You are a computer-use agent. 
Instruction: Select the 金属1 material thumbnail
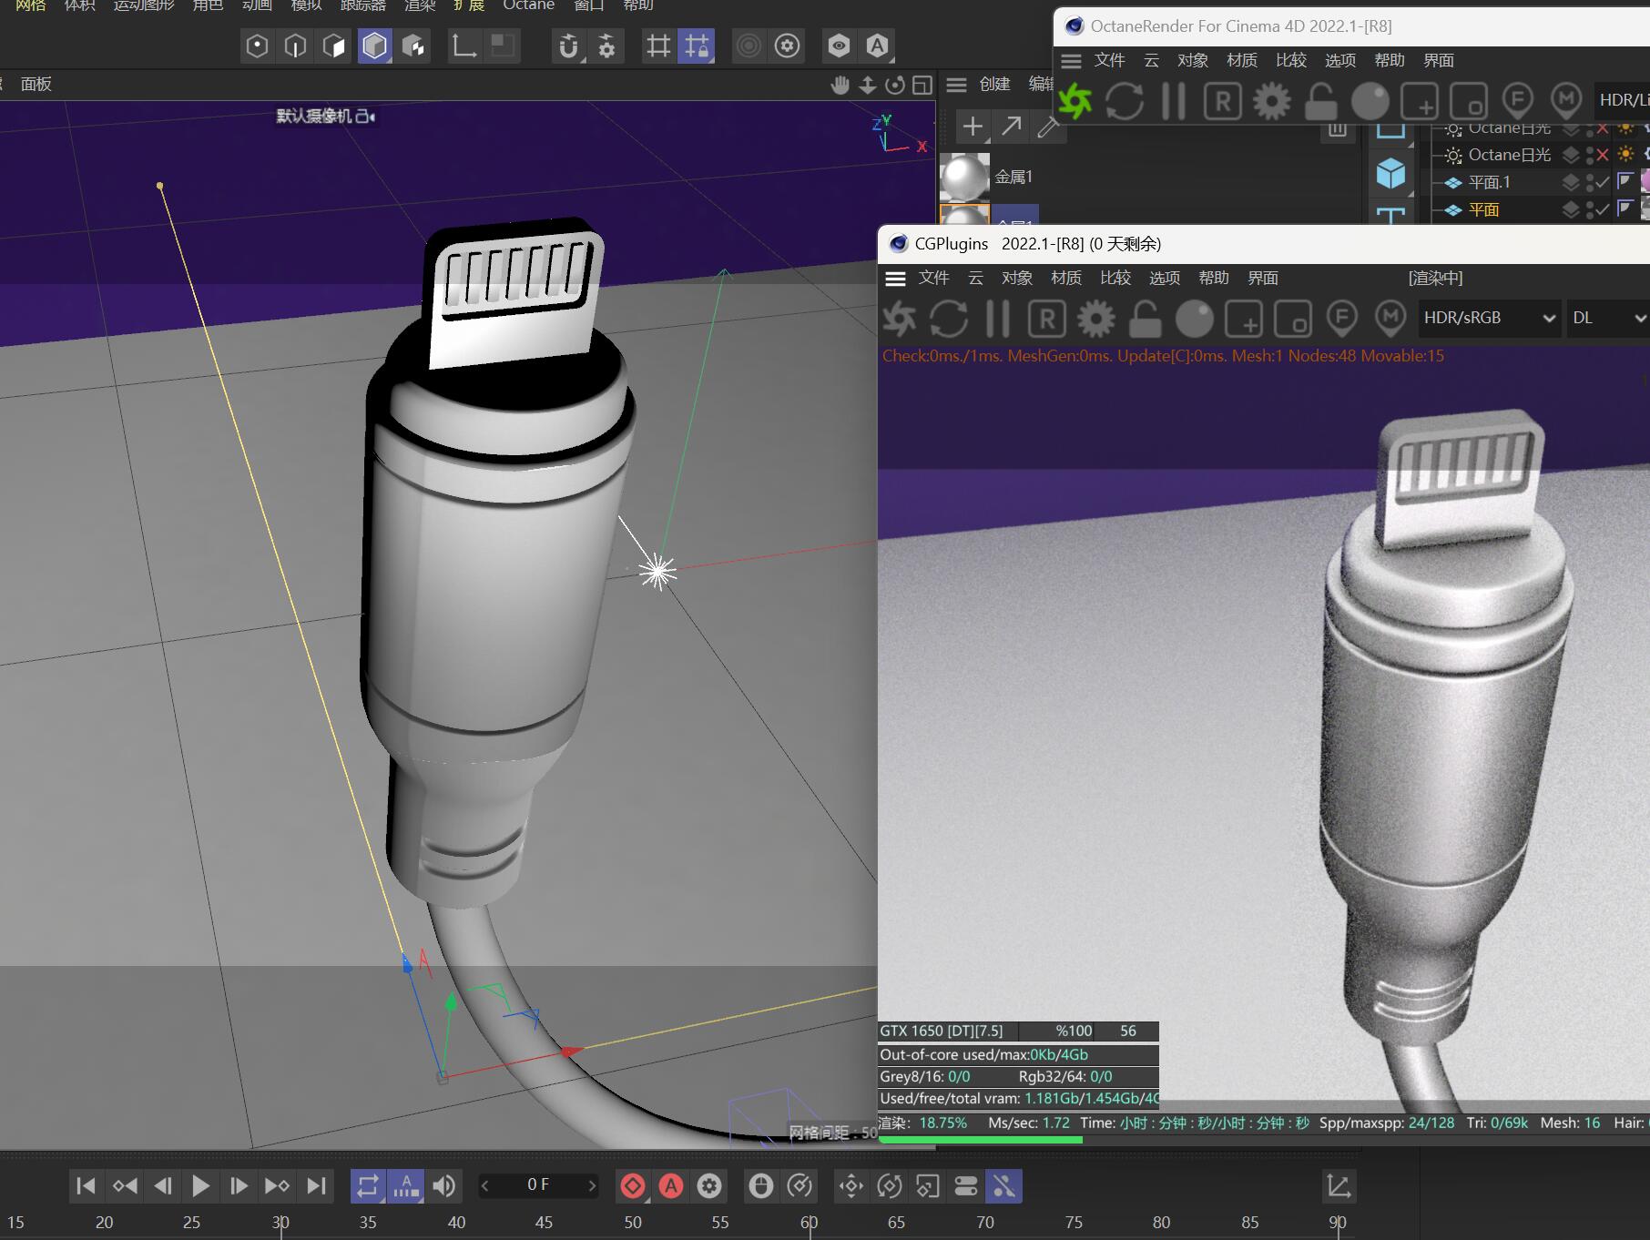[x=964, y=177]
